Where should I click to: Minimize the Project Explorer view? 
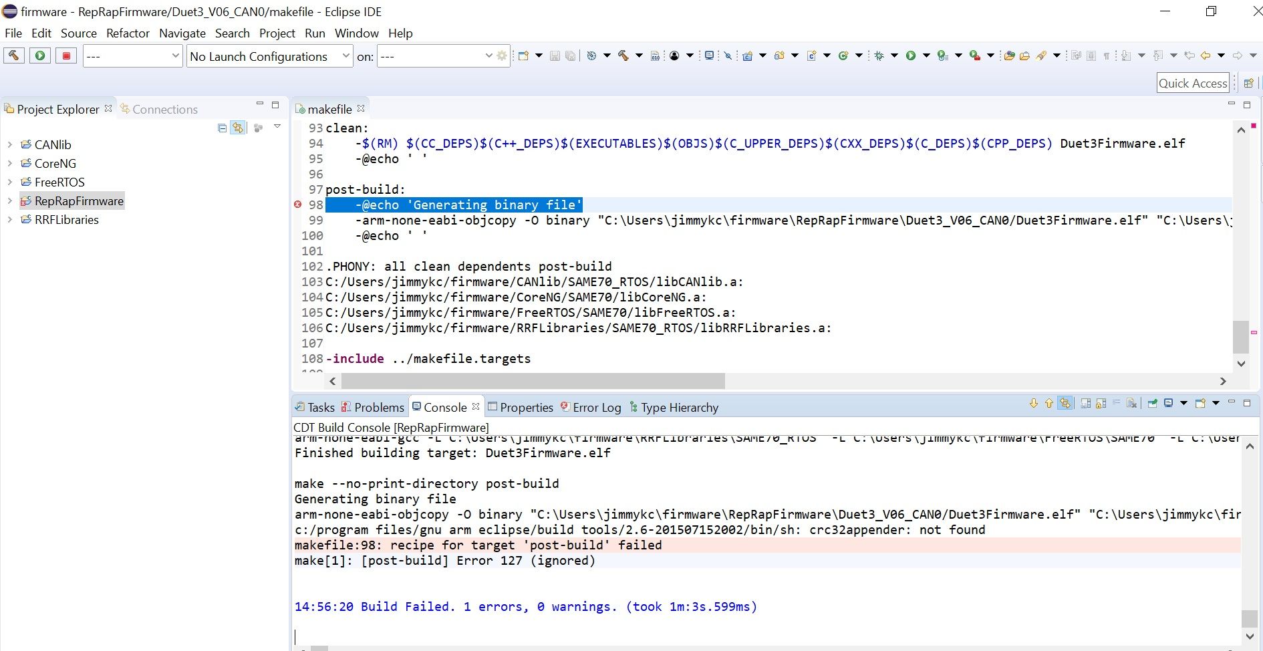click(x=260, y=104)
